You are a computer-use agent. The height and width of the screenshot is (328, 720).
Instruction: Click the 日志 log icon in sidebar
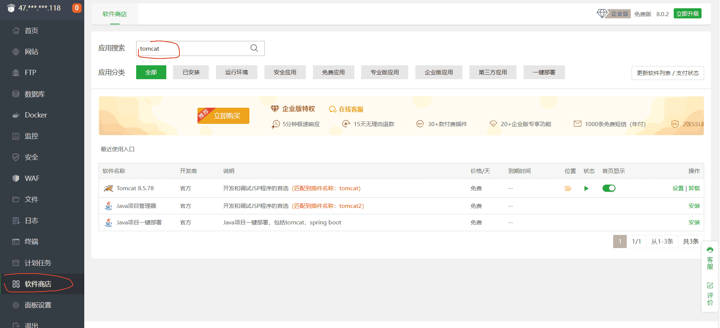pyautogui.click(x=16, y=221)
